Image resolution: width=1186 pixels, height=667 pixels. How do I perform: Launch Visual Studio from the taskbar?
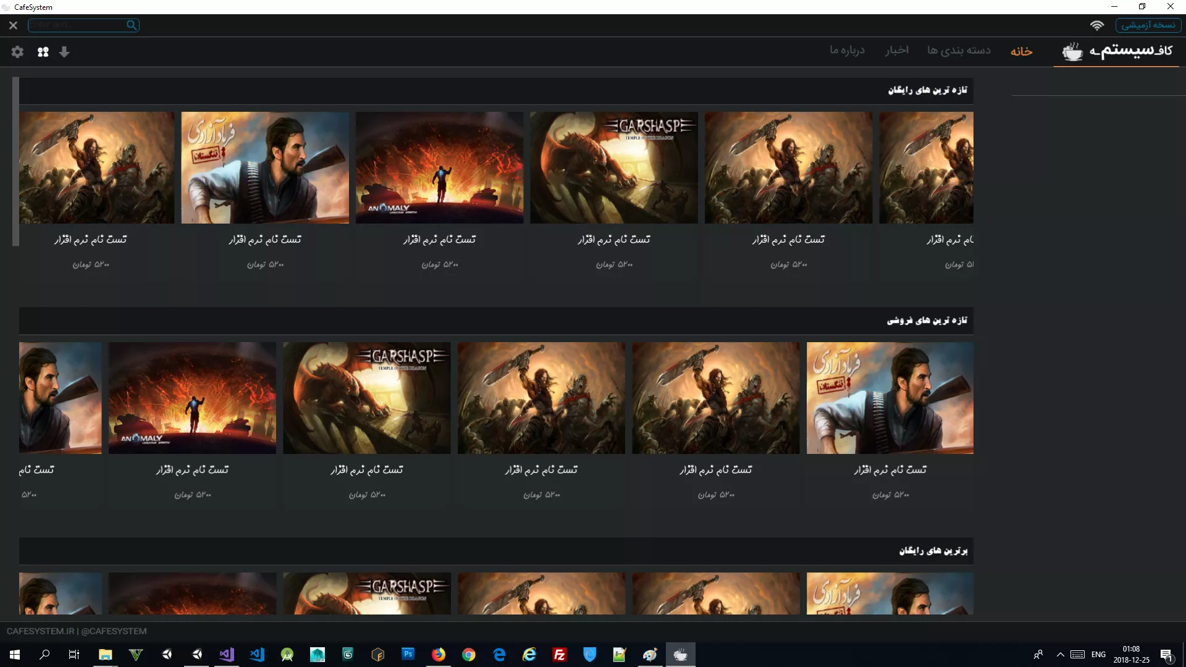coord(227,655)
